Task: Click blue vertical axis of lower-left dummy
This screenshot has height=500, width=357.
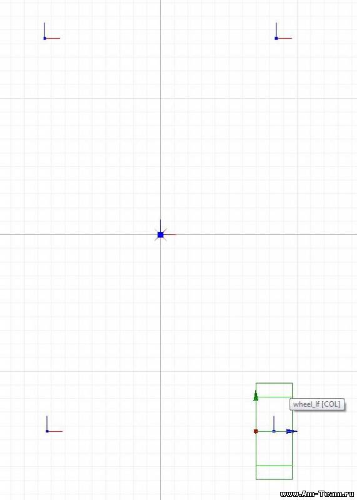Action: coord(47,422)
